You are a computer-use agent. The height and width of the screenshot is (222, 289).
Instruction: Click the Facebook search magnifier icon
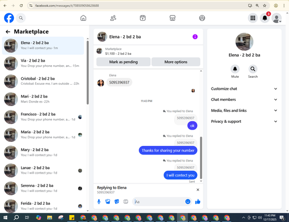coord(21,18)
